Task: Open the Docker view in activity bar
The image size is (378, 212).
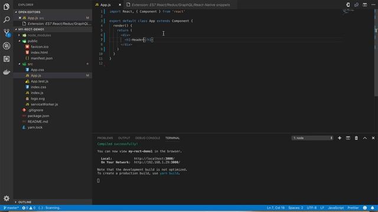Action: tap(6, 72)
